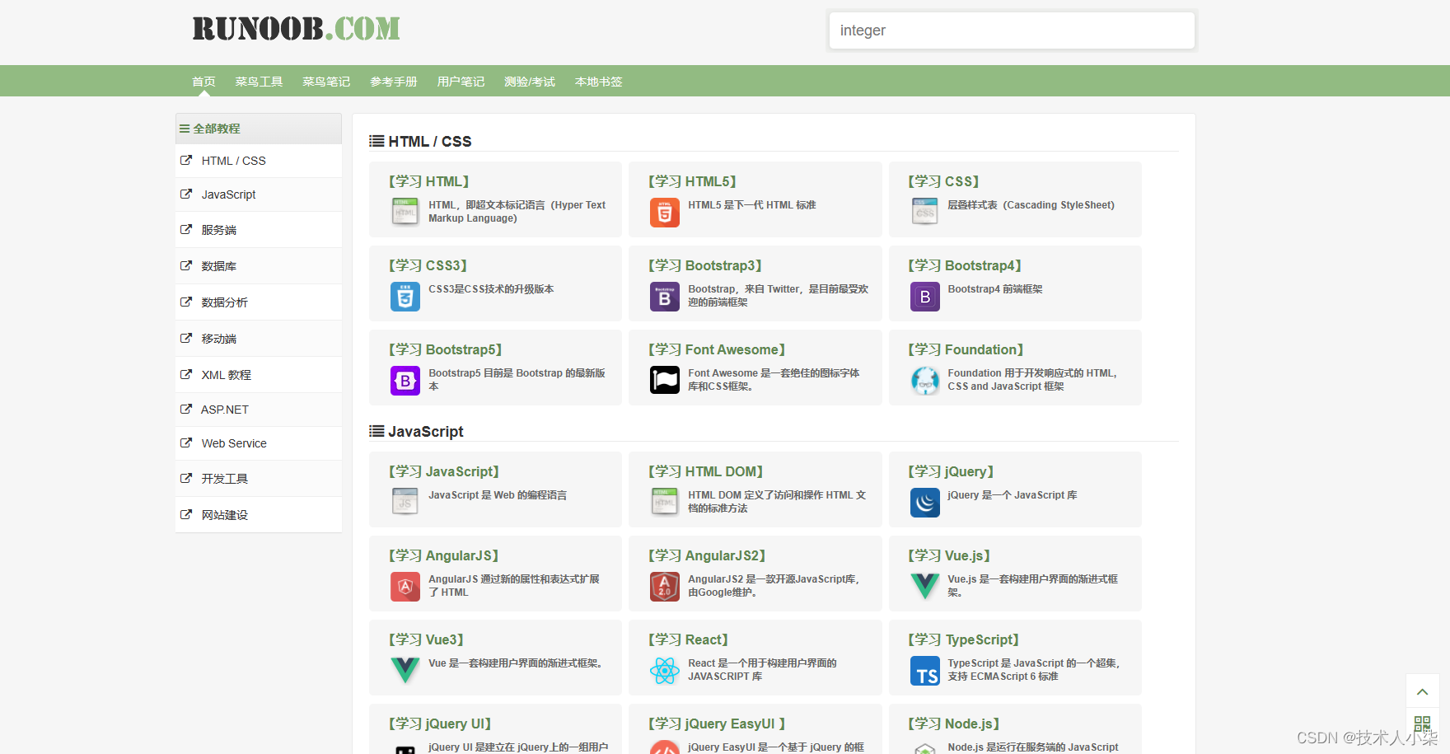Screen dimensions: 1450x754
Task: Select JavaScript in the sidebar
Action: (x=259, y=194)
